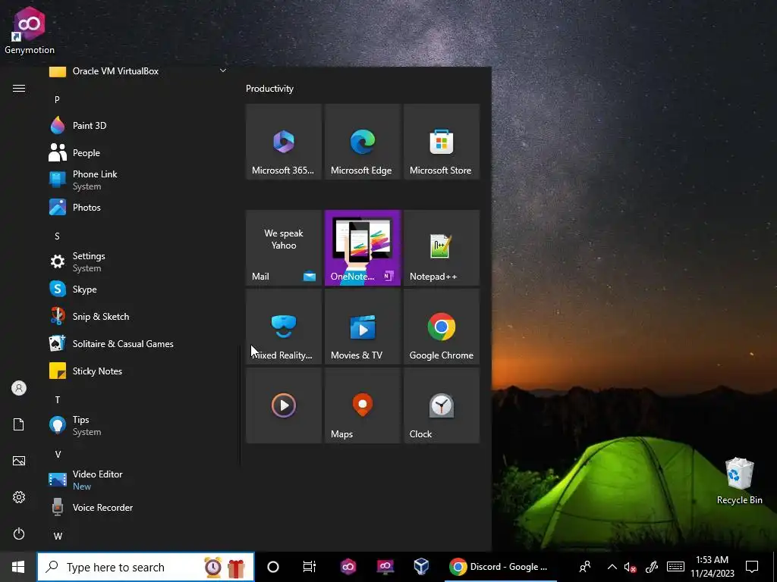
Task: Launch the Google Chrome tile
Action: [442, 327]
